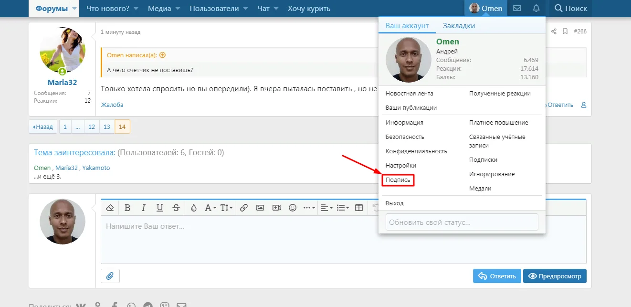Expand the list options dropdown
Viewport: 631px width, 307px height.
point(342,208)
